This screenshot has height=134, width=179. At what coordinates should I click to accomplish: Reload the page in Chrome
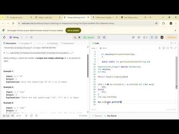pos(13,23)
